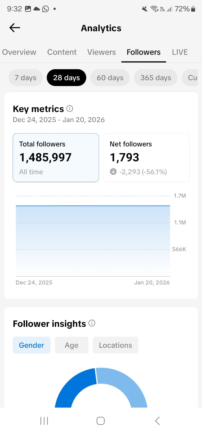Switch to the Overview tab
This screenshot has height=433, width=202.
19,52
